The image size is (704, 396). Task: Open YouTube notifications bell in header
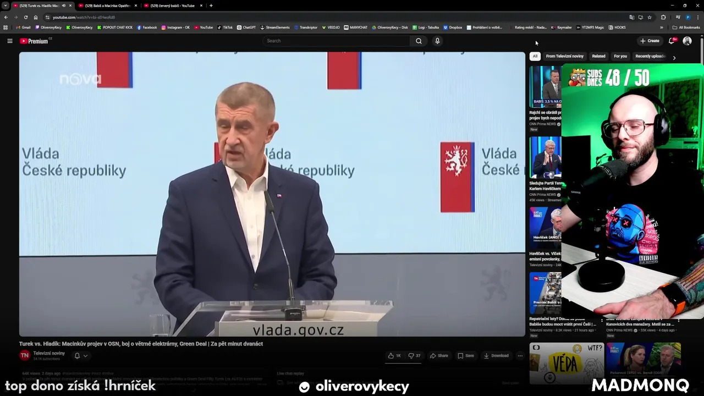(672, 41)
